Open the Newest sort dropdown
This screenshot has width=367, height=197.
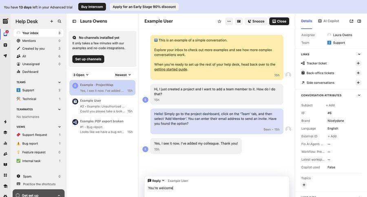click(x=123, y=75)
